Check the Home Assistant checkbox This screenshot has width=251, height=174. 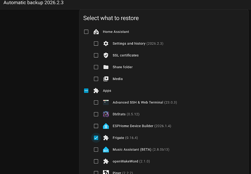pyautogui.click(x=86, y=32)
